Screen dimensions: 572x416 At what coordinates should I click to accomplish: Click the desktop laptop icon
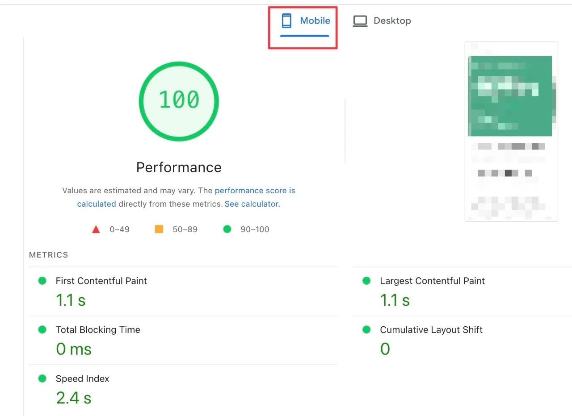click(360, 21)
